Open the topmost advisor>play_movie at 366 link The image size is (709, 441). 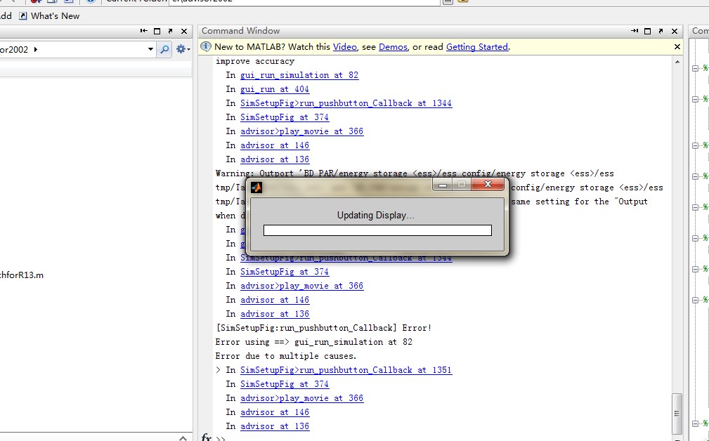(301, 131)
